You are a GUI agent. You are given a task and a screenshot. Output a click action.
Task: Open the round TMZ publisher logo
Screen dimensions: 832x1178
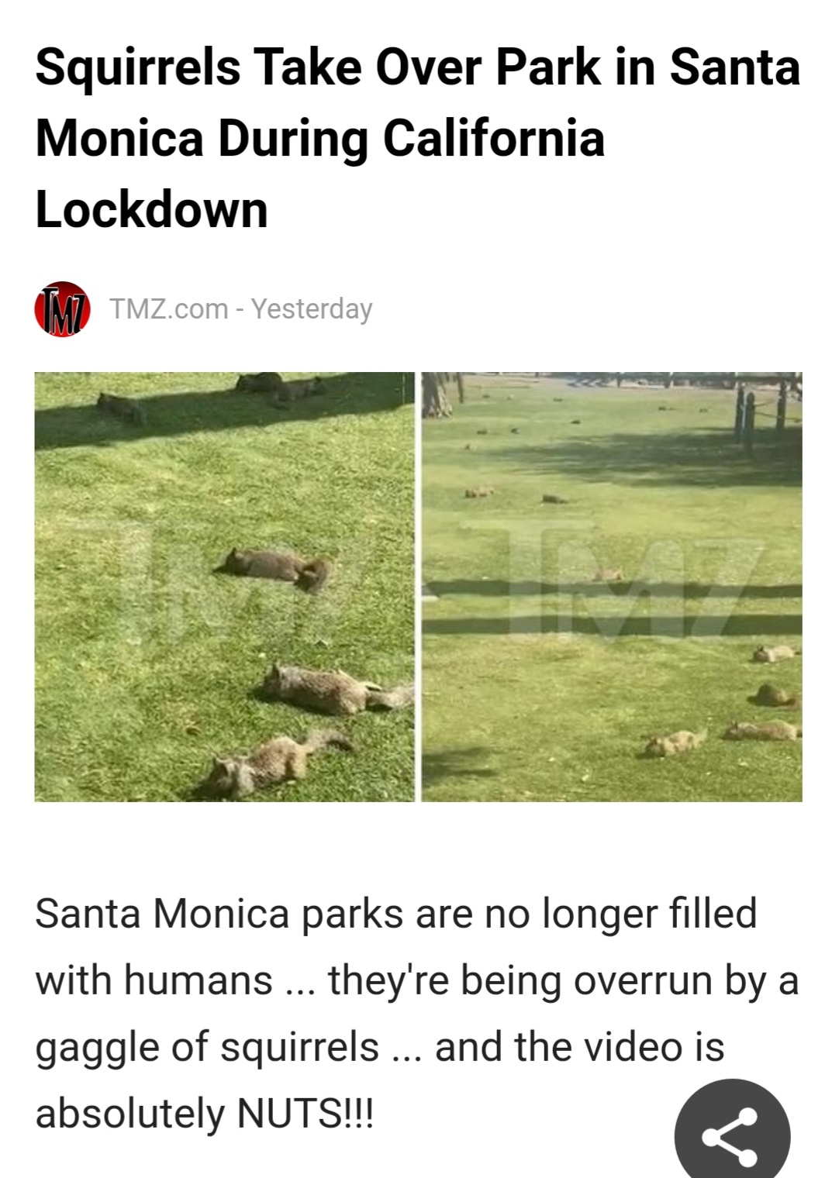click(x=62, y=309)
